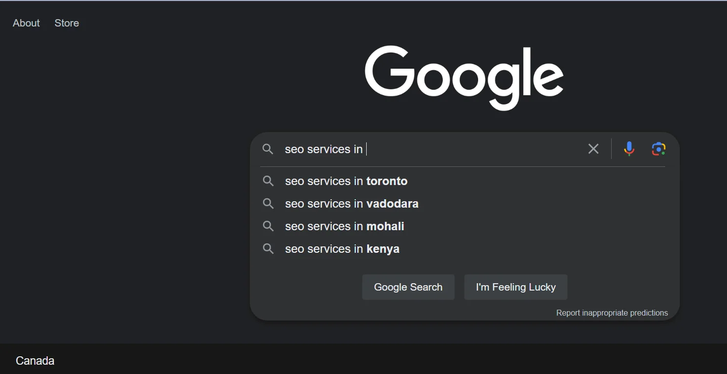Select the suggestion seo services in kenya
Image resolution: width=727 pixels, height=374 pixels.
[x=342, y=249]
